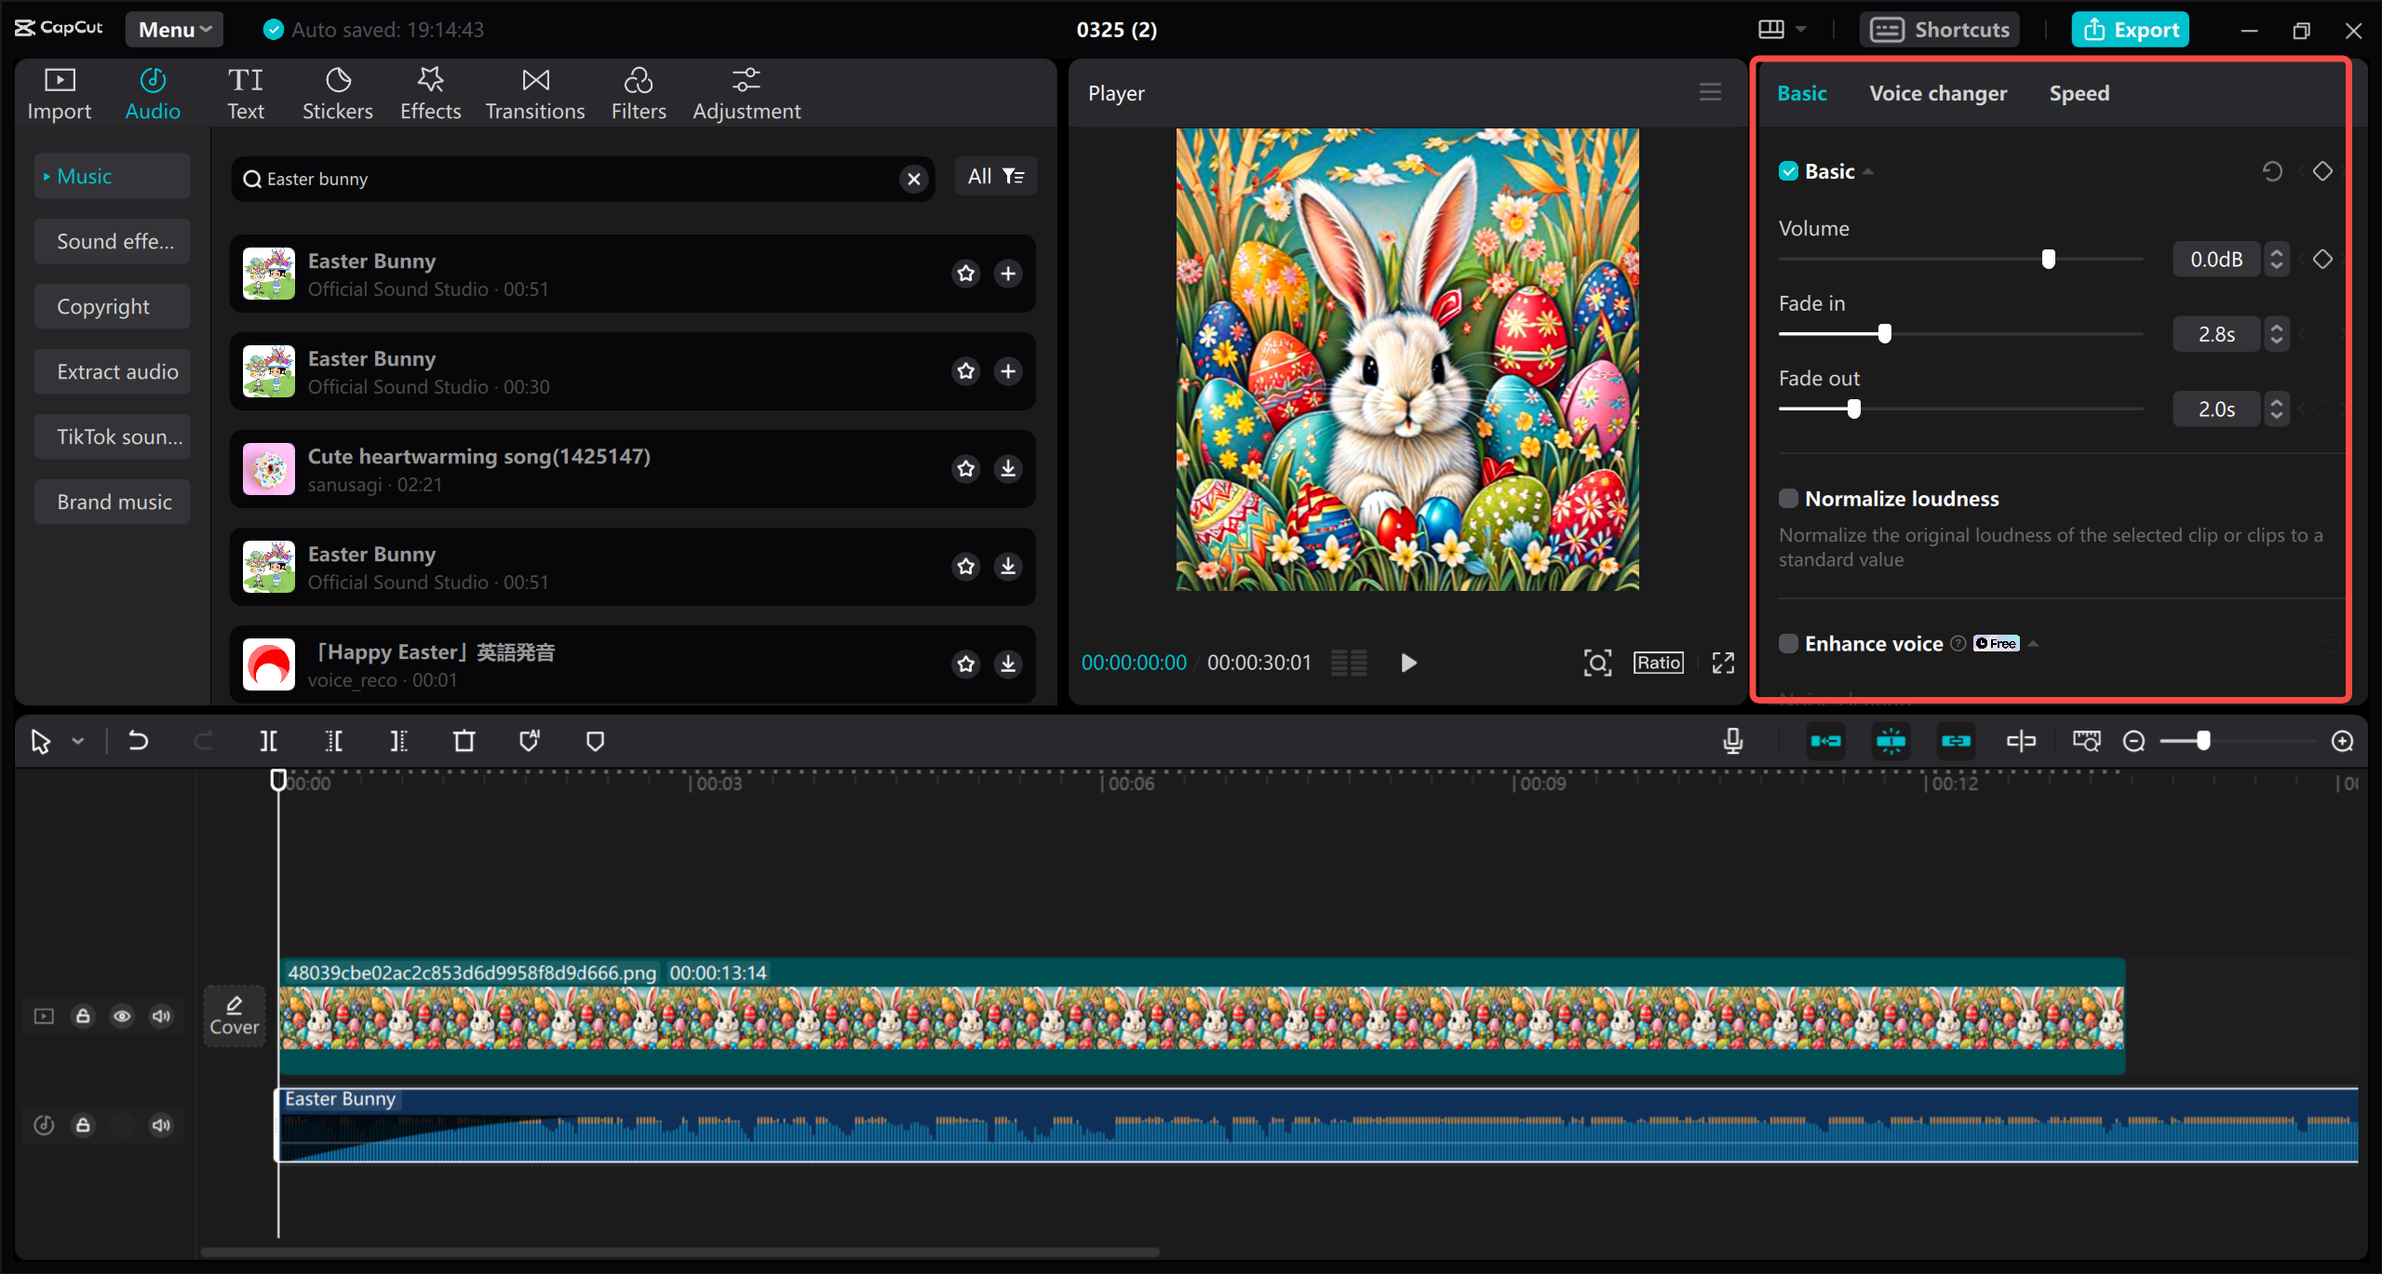Switch to the Speed tab
Screen dimensions: 2382x1274
click(2079, 92)
